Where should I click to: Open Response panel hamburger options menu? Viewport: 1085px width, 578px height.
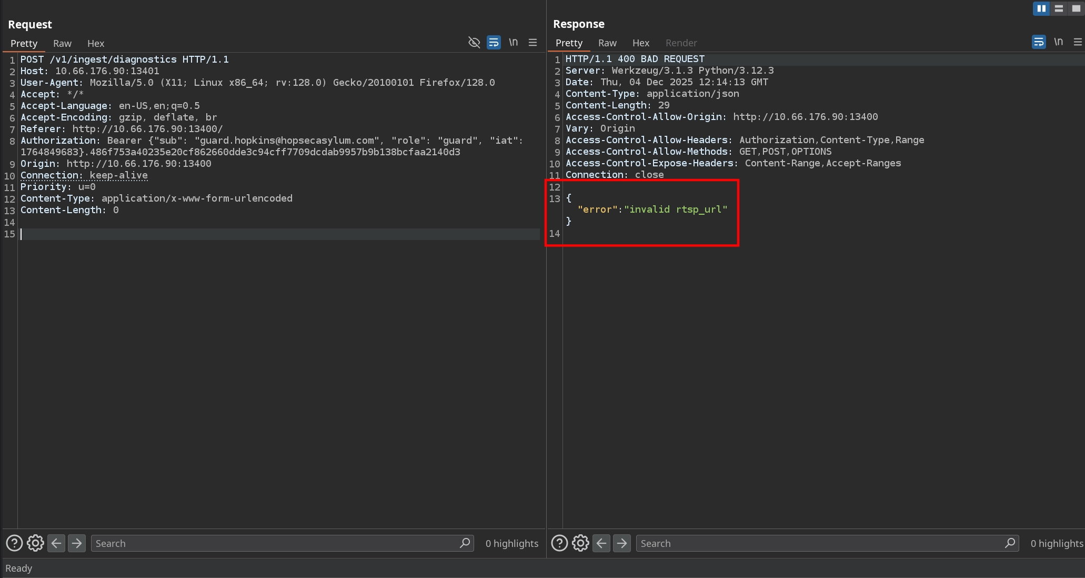[x=1077, y=42]
